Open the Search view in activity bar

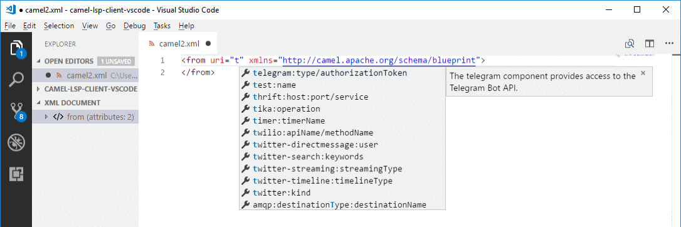(x=16, y=80)
